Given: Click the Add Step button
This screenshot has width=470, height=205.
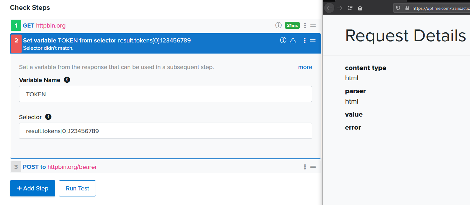Looking at the screenshot, I should pyautogui.click(x=32, y=188).
